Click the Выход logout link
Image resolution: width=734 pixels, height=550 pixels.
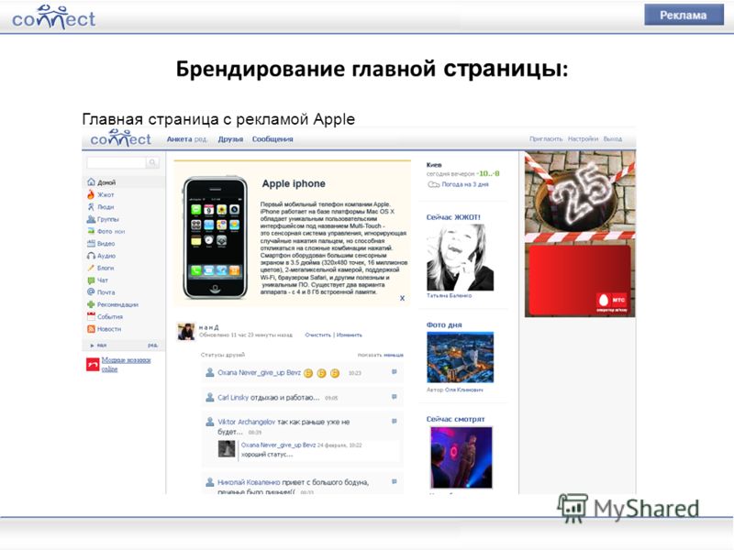click(612, 139)
